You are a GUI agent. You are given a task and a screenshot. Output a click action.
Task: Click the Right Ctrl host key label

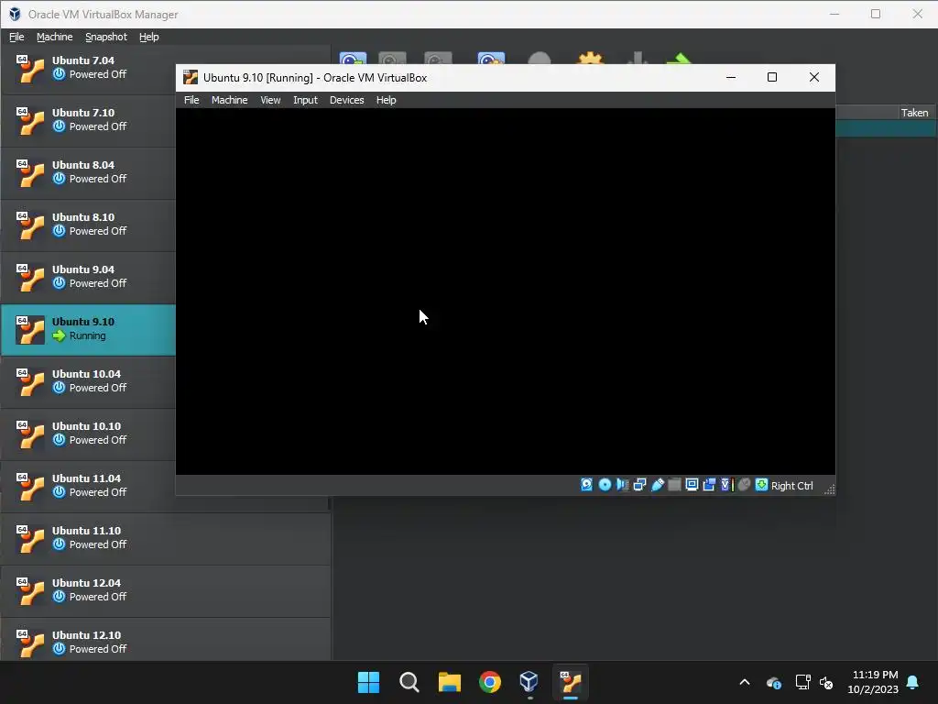click(791, 486)
